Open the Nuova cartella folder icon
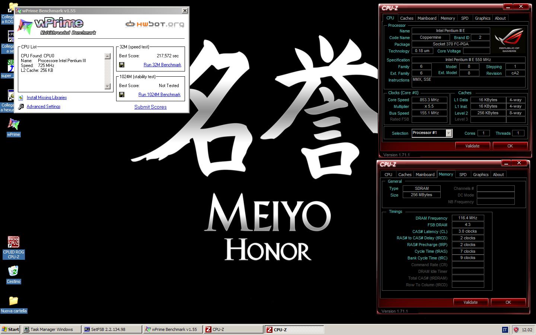 tap(13, 304)
